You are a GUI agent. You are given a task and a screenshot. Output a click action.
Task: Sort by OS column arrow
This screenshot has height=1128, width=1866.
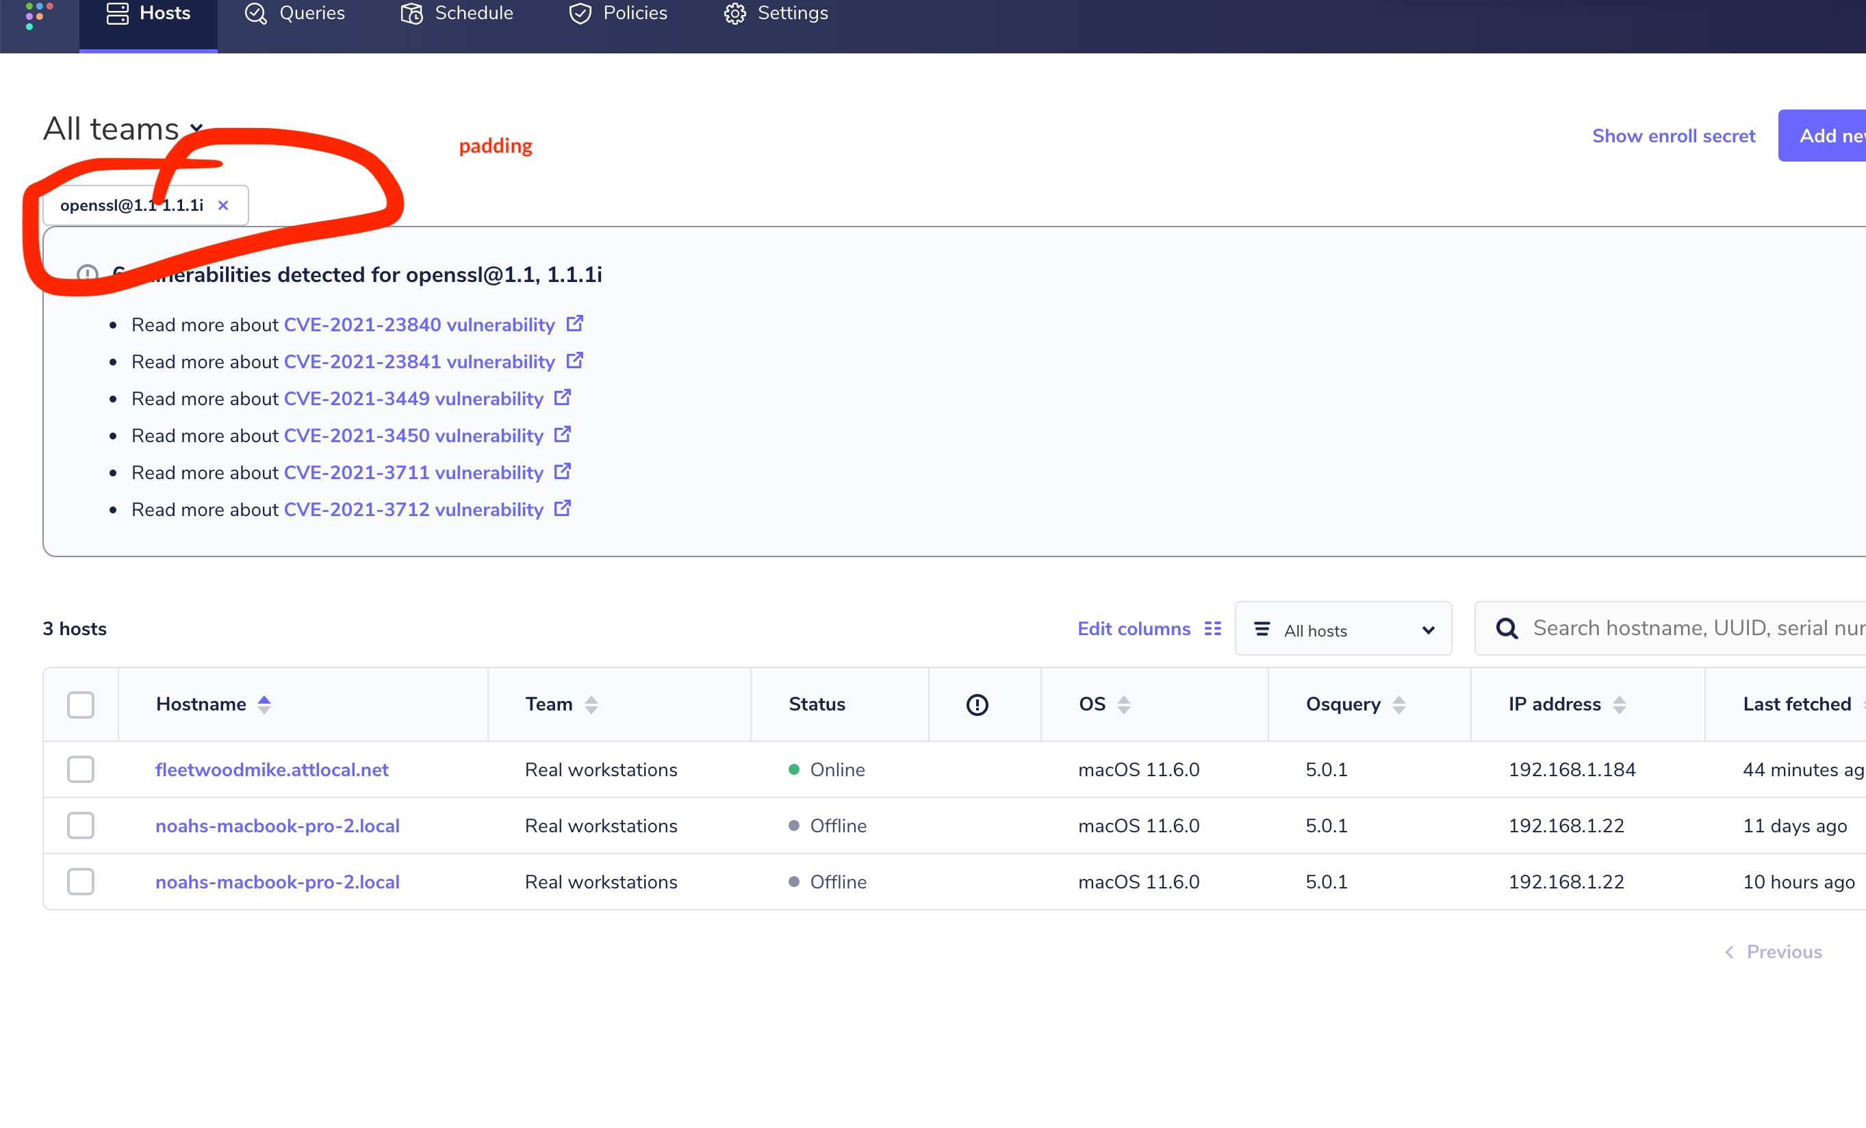click(1124, 705)
